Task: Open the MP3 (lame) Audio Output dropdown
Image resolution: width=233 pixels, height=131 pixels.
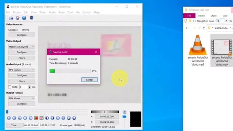Action: (x=21, y=70)
